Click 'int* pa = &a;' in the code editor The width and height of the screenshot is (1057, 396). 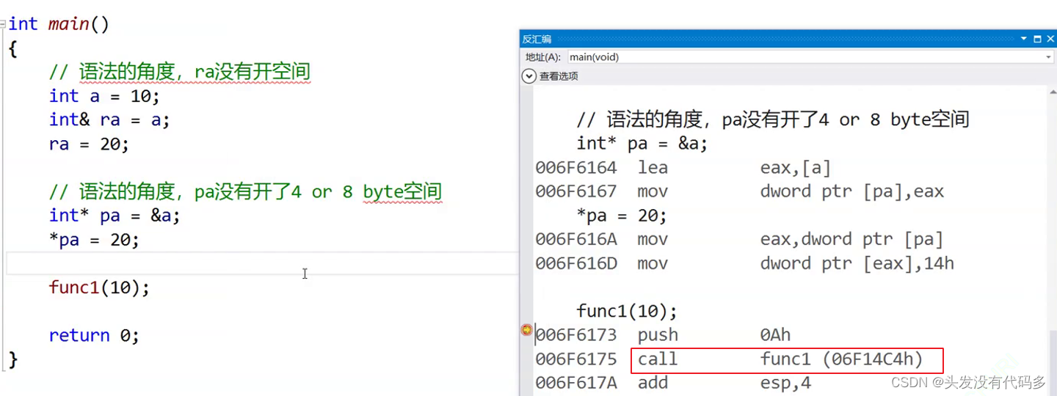(x=115, y=216)
